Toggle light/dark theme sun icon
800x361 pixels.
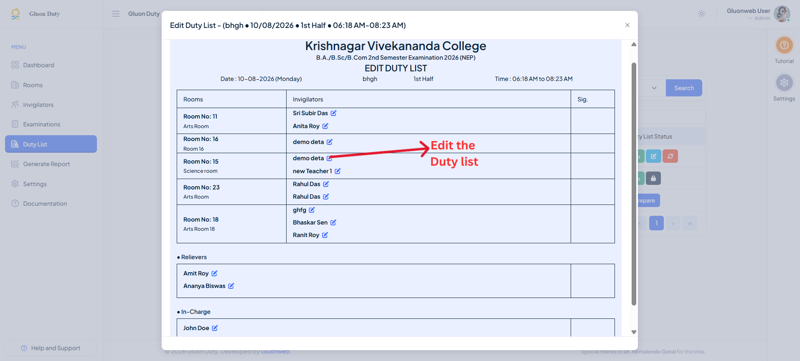click(x=701, y=14)
